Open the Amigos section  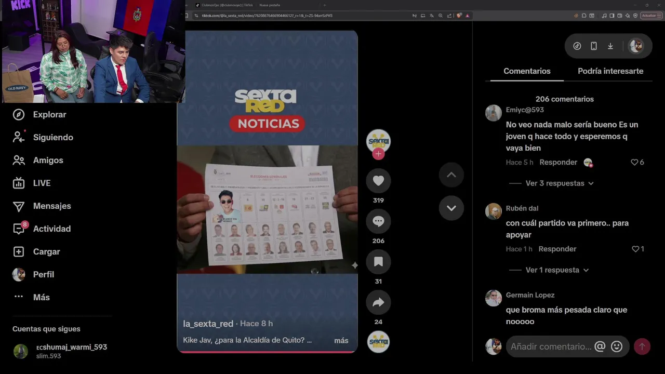tap(38, 160)
